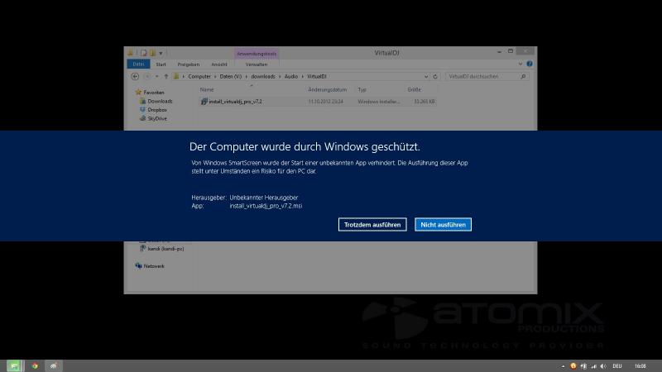
Task: Open Explorer help via question mark icon
Action: 530,64
